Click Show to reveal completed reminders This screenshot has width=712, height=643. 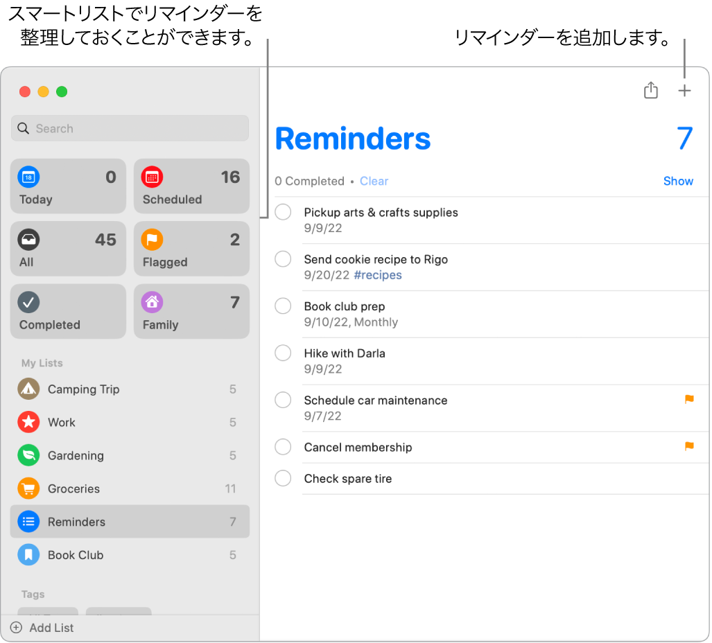pos(678,181)
